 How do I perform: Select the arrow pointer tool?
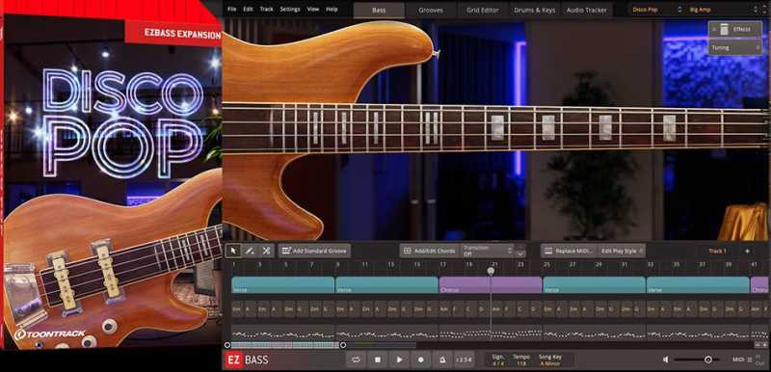233,251
